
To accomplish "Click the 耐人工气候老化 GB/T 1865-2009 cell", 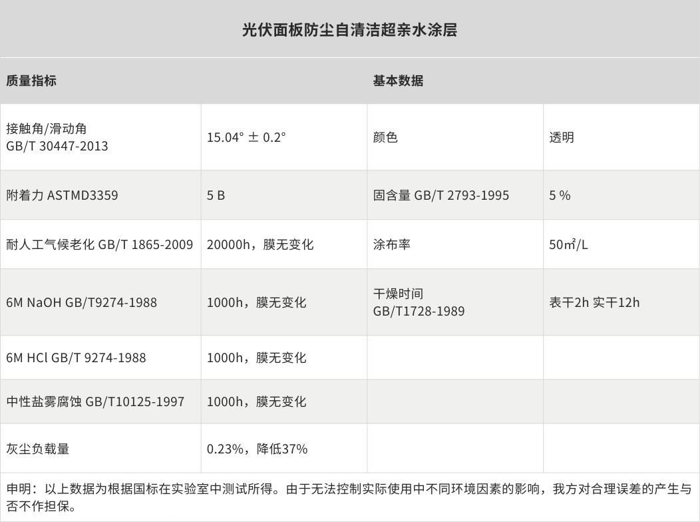I will 100,244.
